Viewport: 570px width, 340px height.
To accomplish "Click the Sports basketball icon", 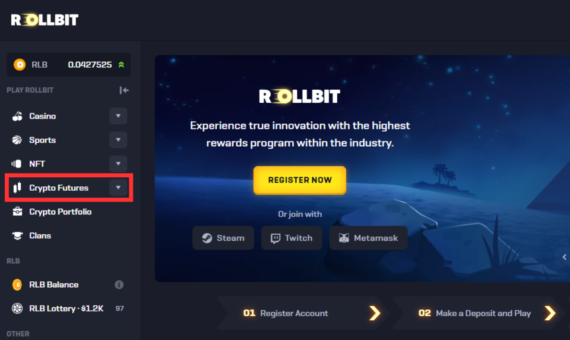I will (x=17, y=140).
